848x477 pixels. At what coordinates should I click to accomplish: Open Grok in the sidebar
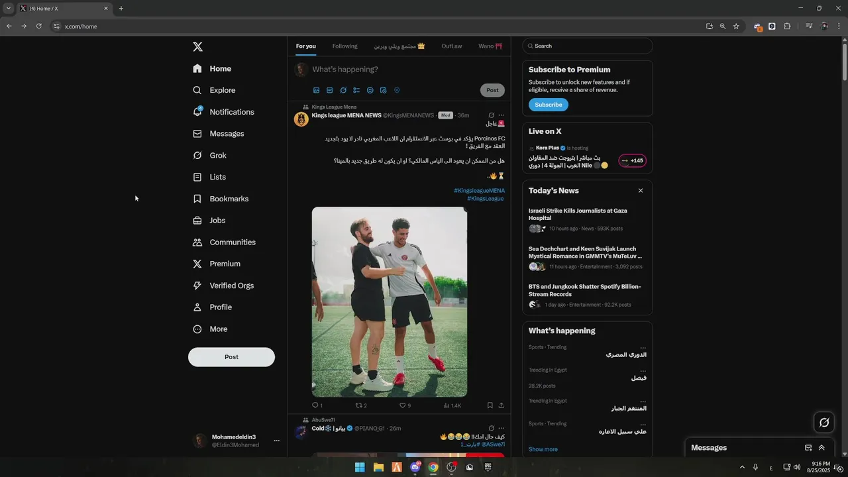(210, 155)
